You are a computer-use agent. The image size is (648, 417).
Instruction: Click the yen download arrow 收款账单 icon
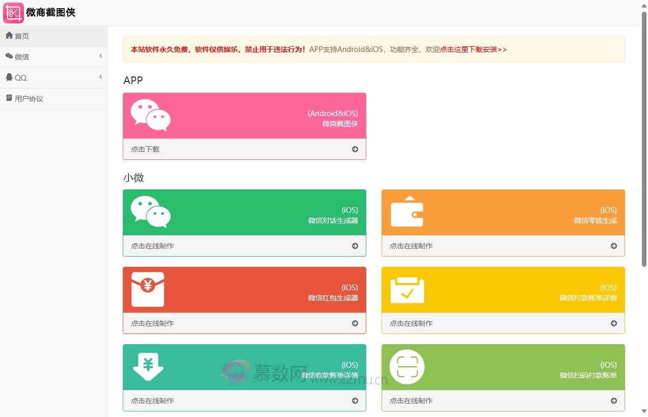(148, 367)
